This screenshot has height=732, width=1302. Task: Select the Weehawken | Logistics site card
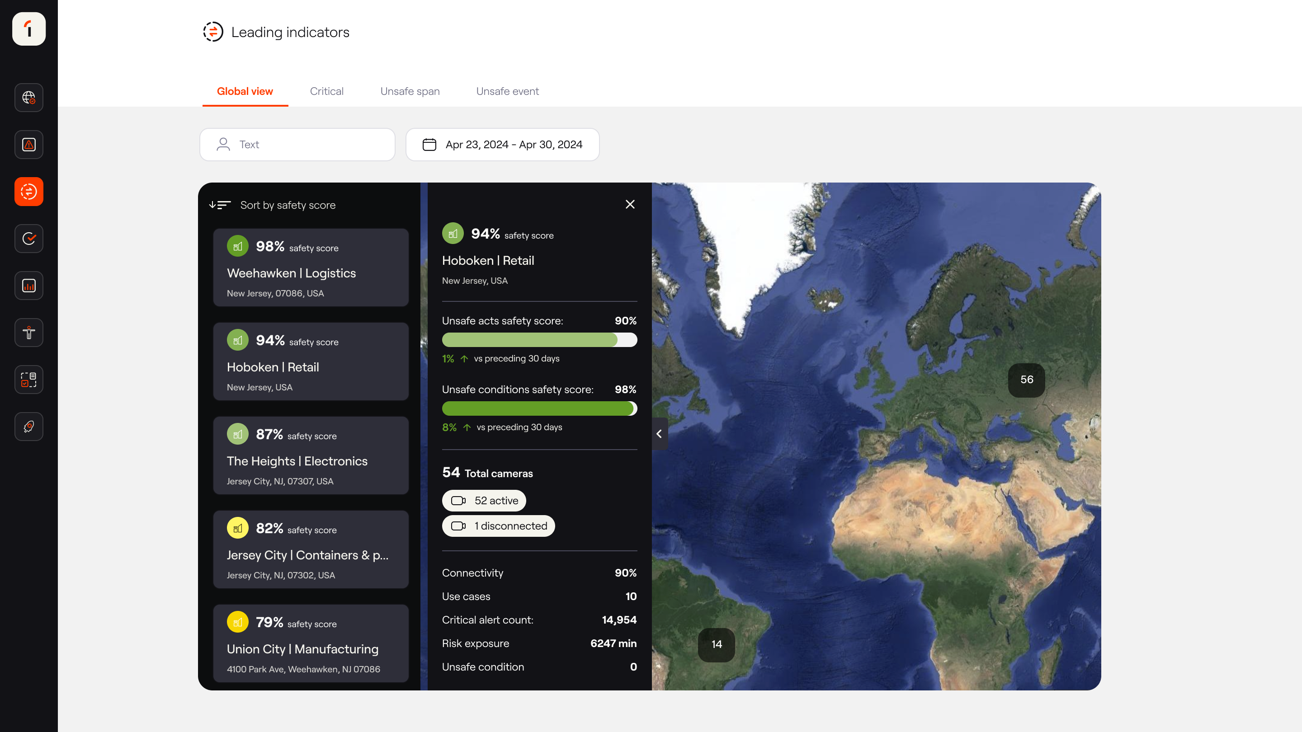310,267
